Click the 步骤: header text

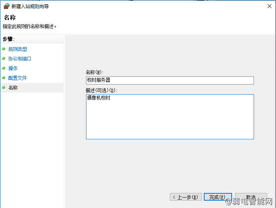8,39
